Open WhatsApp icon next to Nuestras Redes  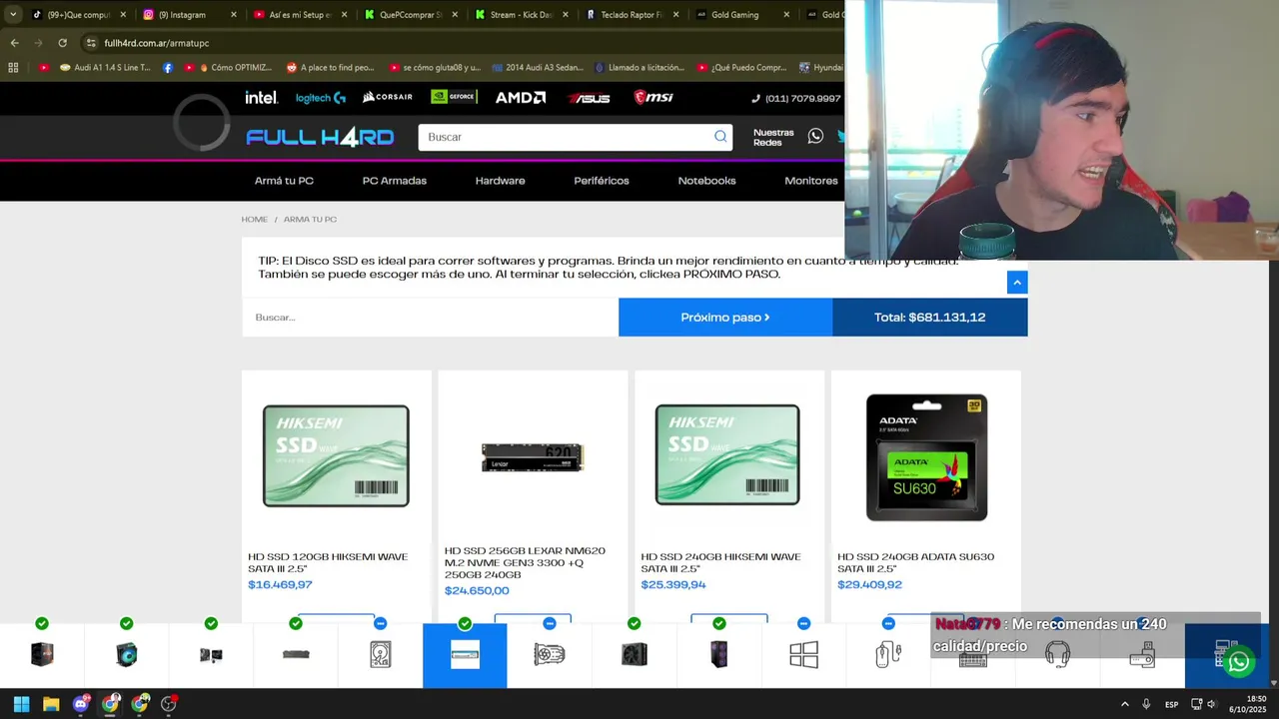815,136
